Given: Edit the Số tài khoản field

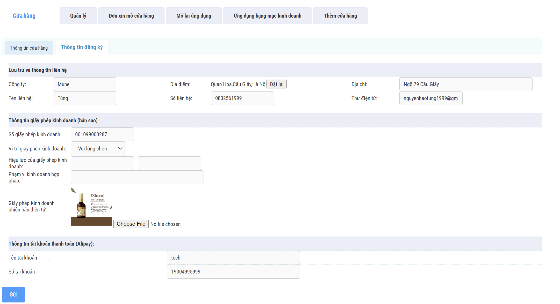Looking at the screenshot, I should click(233, 272).
